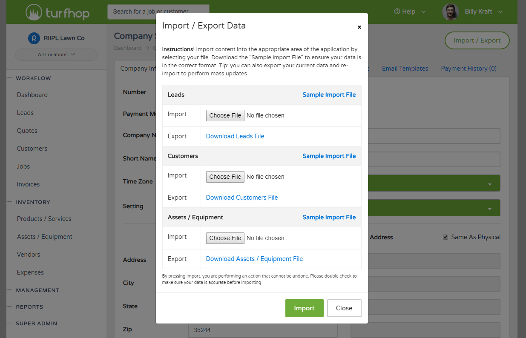Click Billy Kraft's profile picture

point(450,11)
